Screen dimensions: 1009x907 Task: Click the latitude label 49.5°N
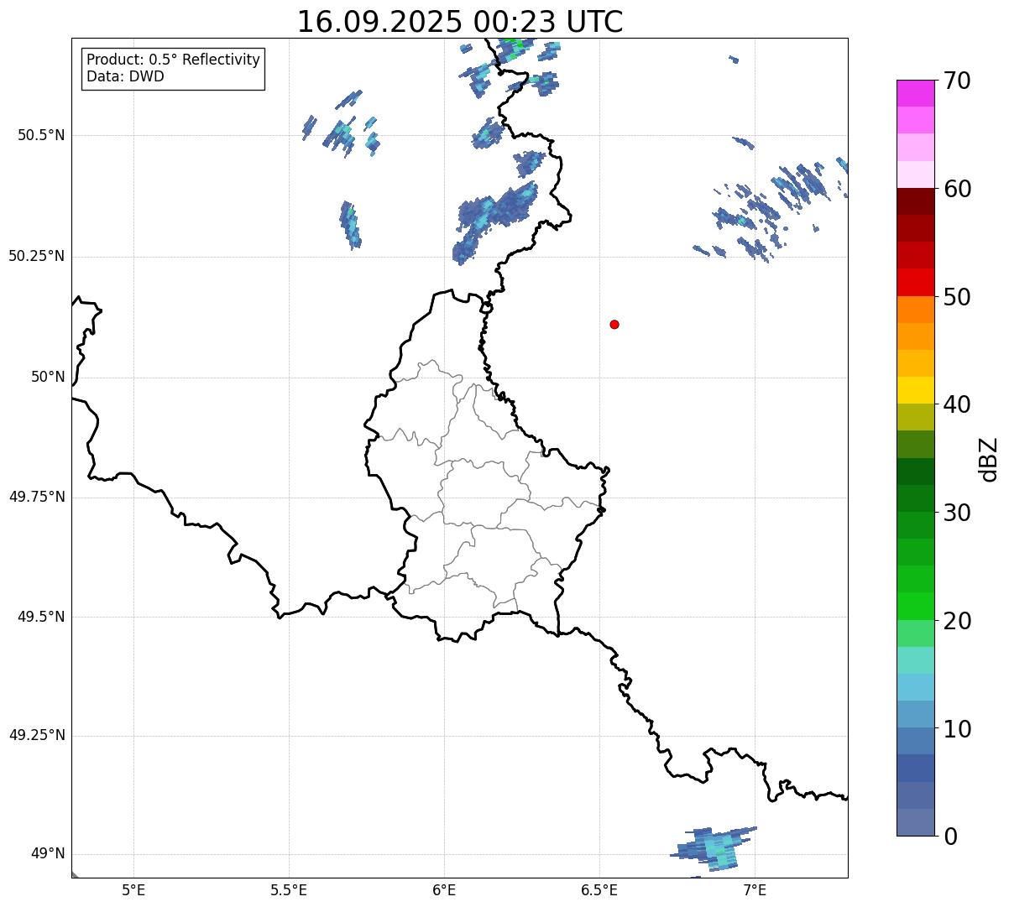click(40, 617)
